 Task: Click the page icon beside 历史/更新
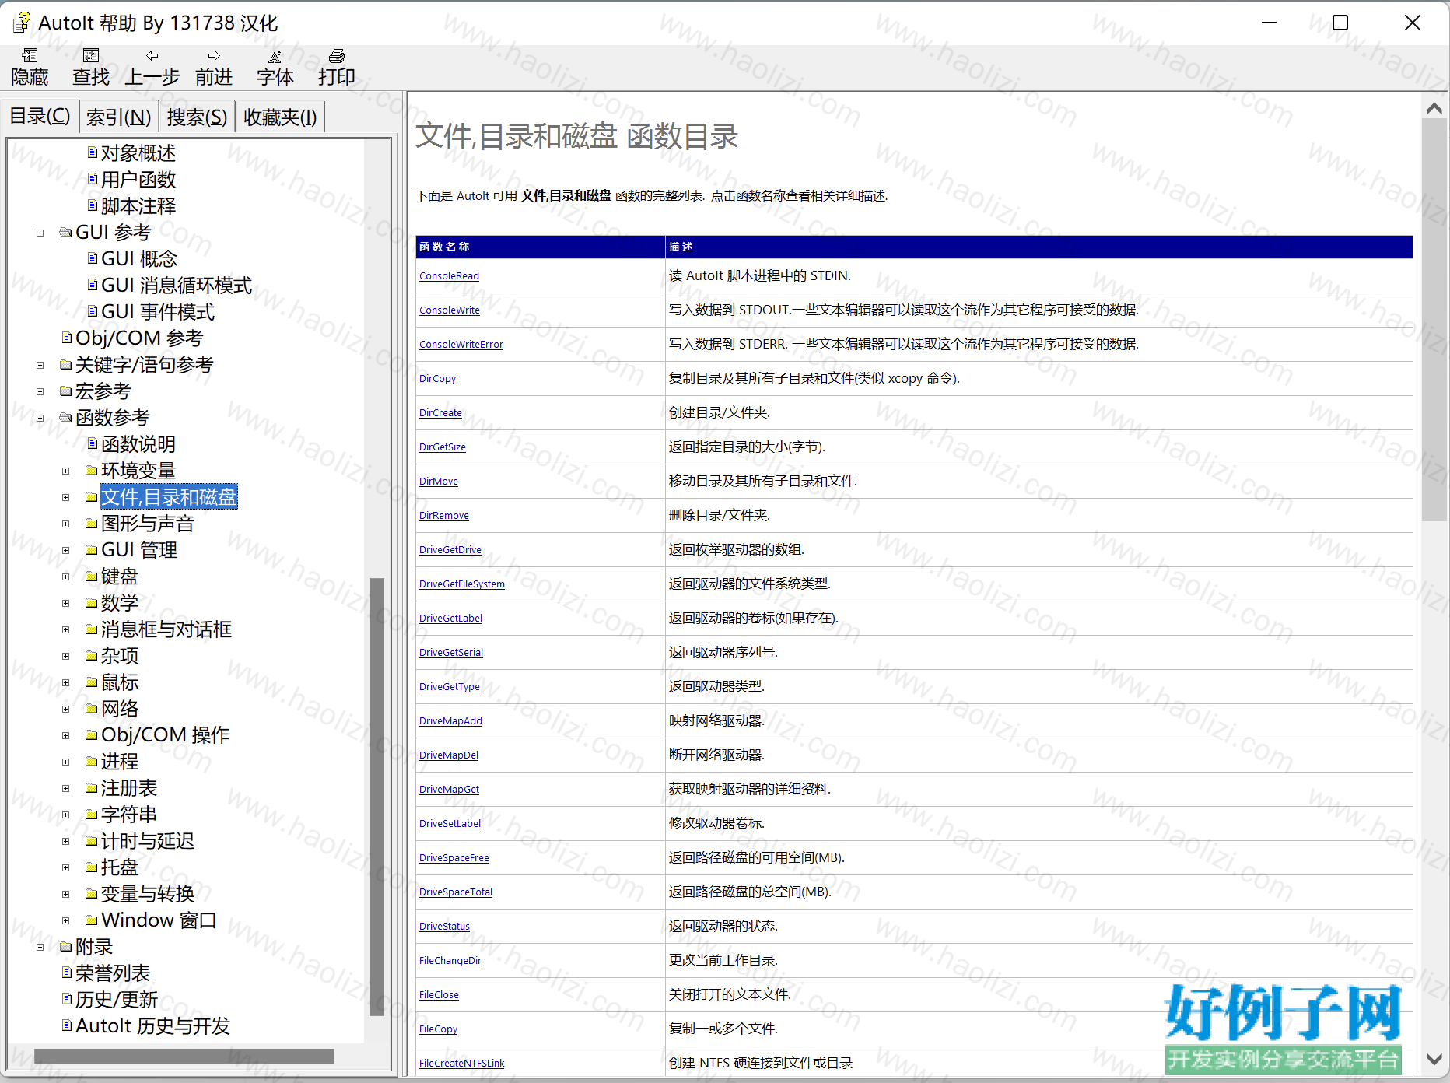pos(67,999)
